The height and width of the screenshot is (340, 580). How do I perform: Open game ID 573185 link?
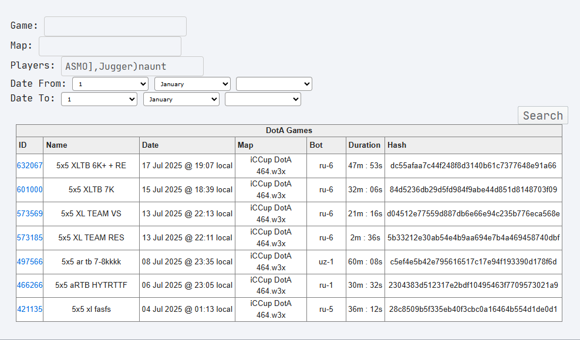(x=29, y=237)
